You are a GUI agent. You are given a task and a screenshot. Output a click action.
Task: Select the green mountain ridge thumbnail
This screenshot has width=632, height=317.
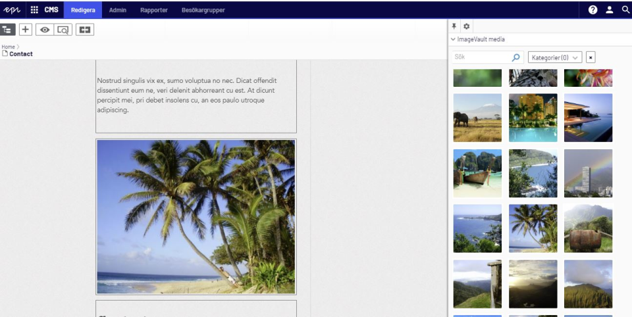(588, 284)
